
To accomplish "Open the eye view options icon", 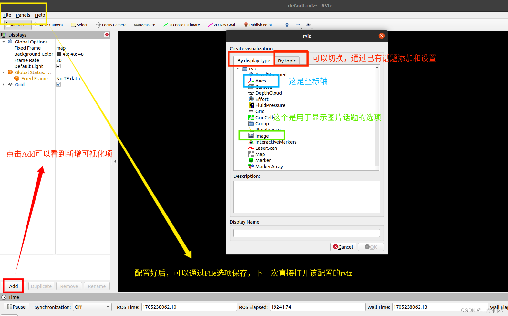I will pos(308,25).
